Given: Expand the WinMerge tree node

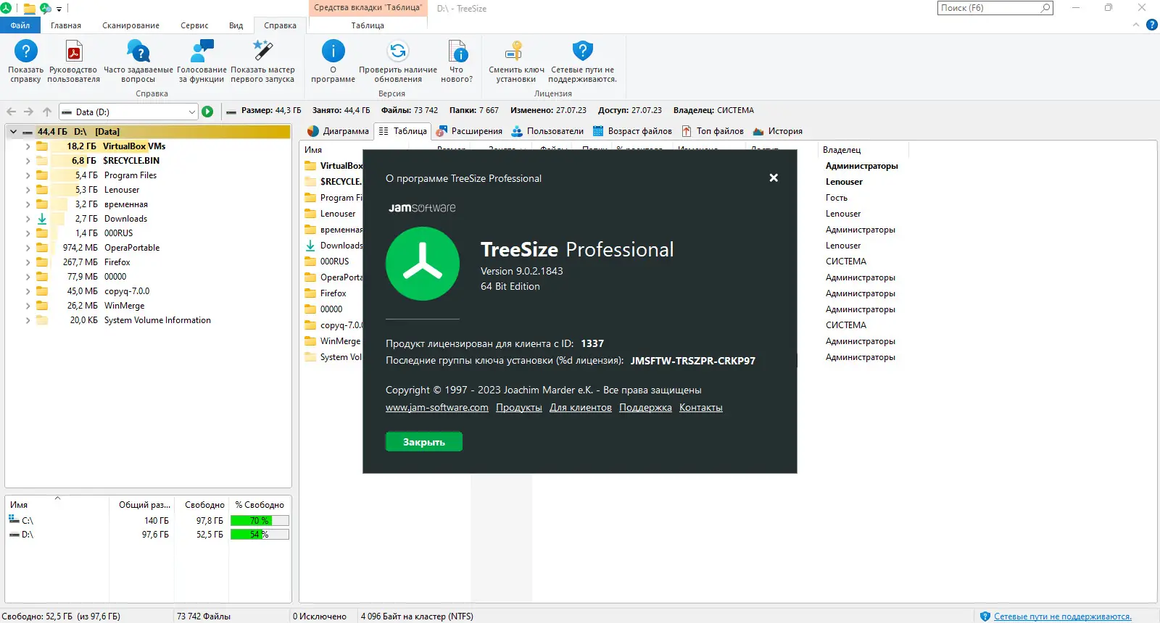Looking at the screenshot, I should click(28, 306).
